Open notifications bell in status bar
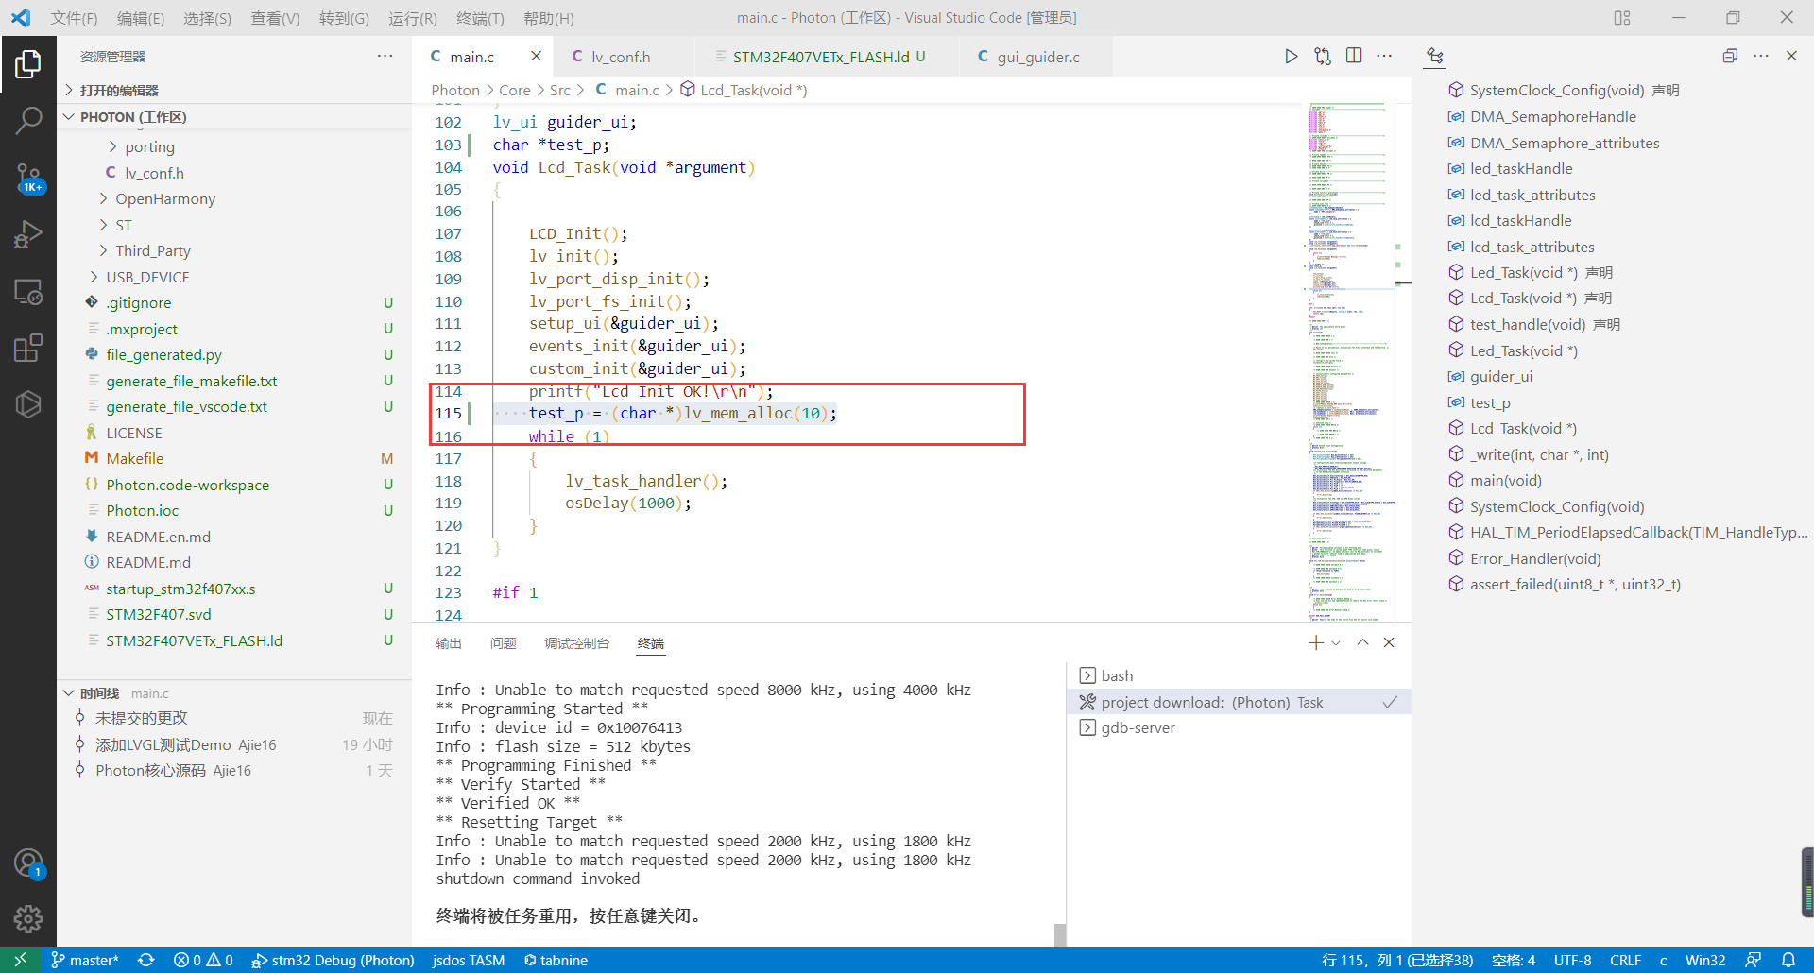This screenshot has width=1814, height=973. 1788,960
